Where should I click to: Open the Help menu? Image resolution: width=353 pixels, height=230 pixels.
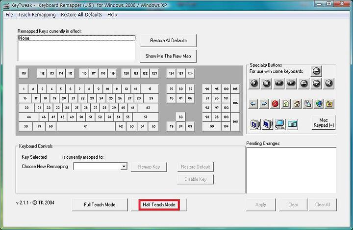[112, 15]
